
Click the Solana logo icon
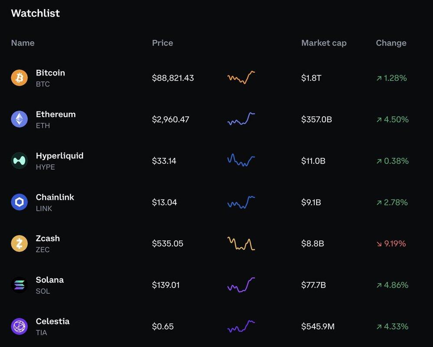point(19,285)
